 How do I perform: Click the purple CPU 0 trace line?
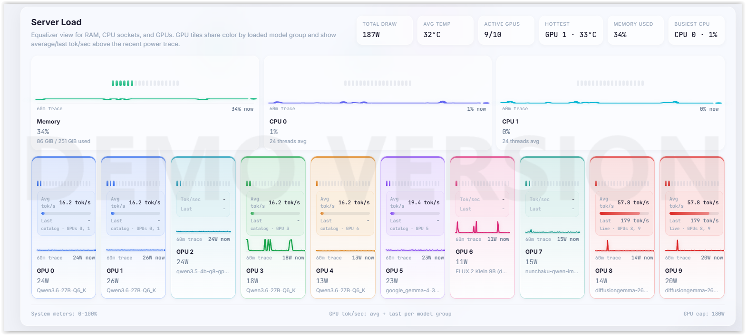pos(378,102)
